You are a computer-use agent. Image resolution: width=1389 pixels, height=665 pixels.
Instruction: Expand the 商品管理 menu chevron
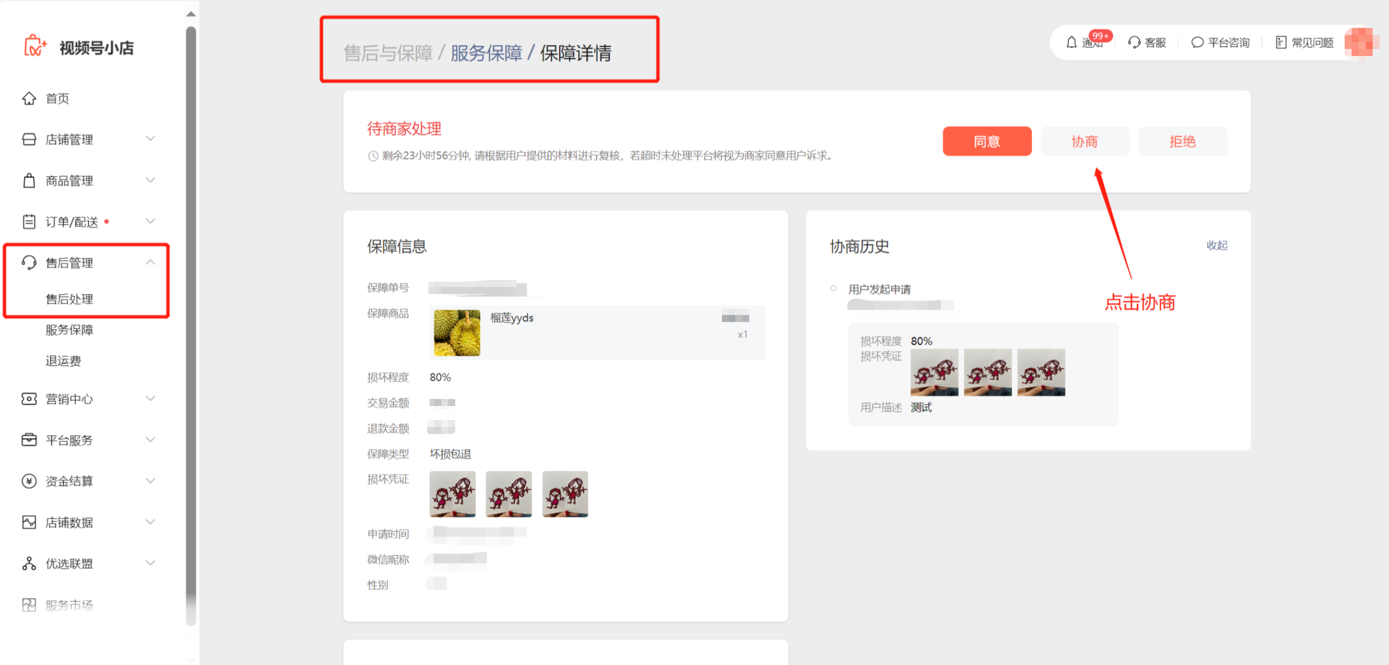pyautogui.click(x=151, y=180)
